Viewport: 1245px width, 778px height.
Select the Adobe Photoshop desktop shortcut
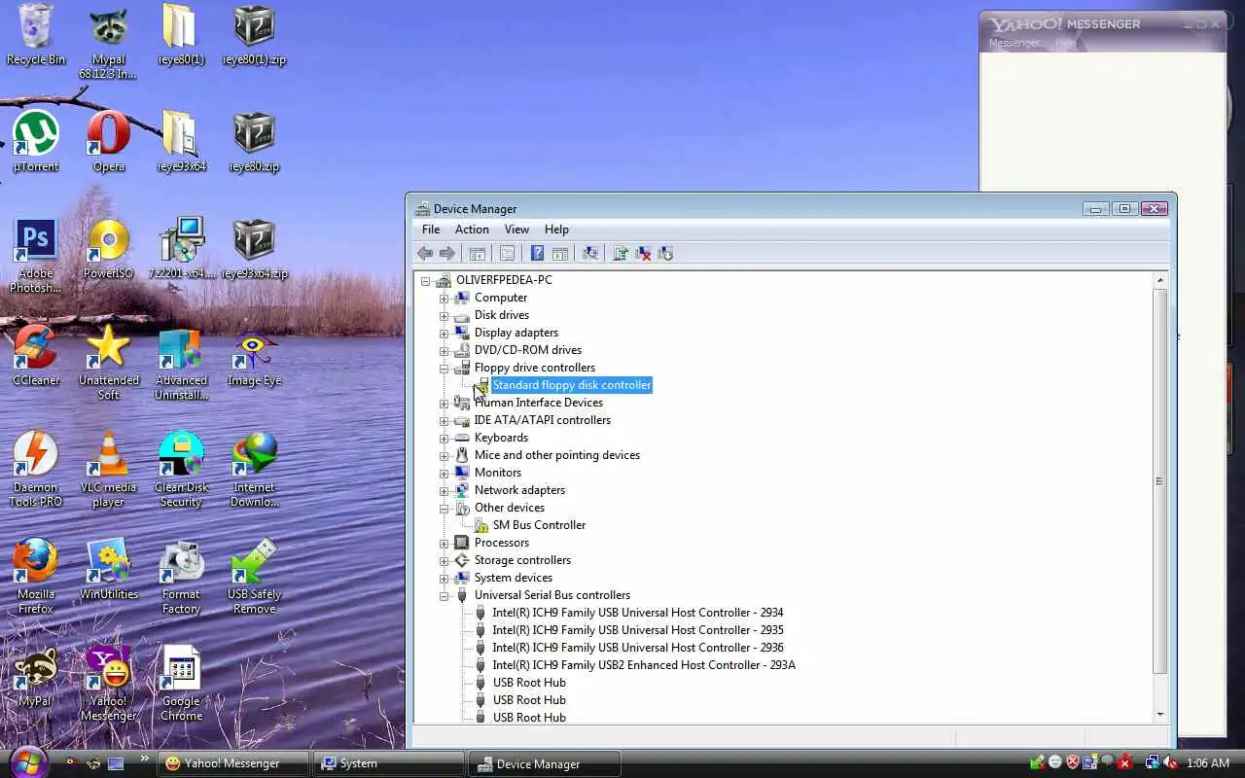click(36, 256)
